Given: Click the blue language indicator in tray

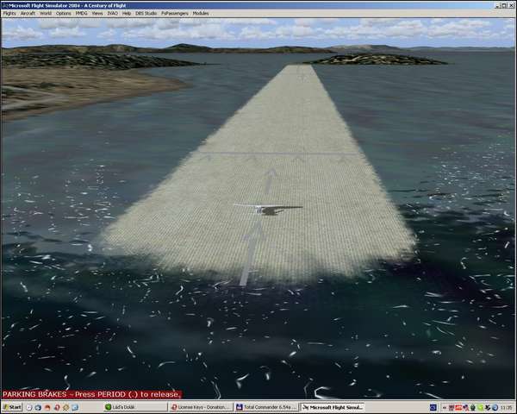Looking at the screenshot, I should pyautogui.click(x=433, y=408).
